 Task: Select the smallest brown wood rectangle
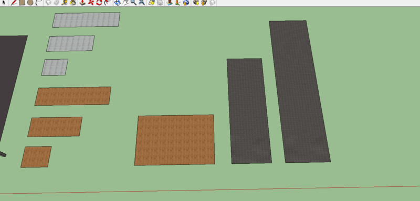point(36,157)
